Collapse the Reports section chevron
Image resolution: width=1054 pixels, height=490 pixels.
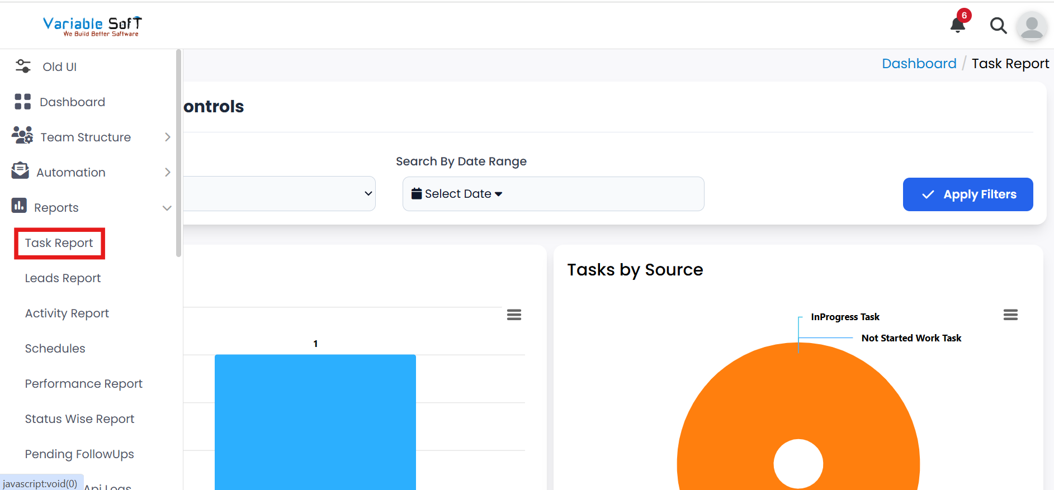pyautogui.click(x=167, y=208)
